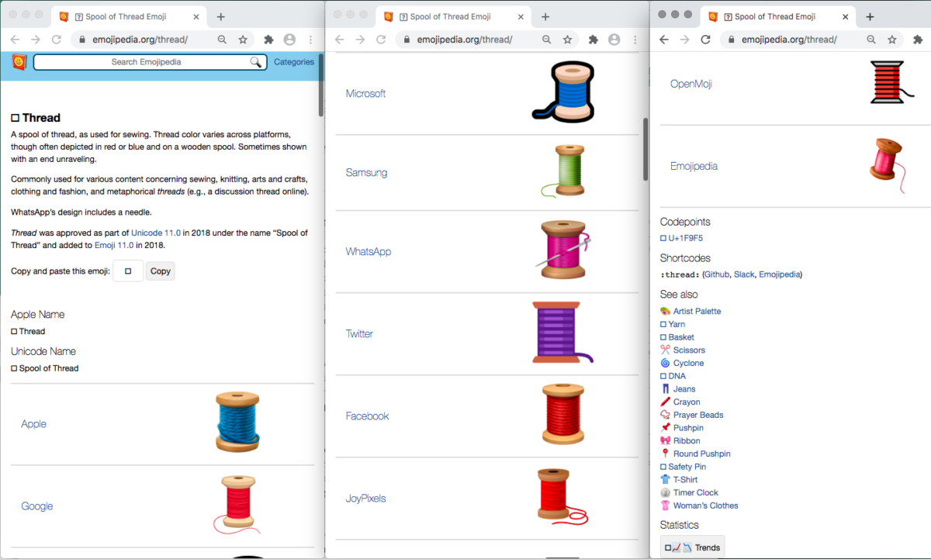
Task: Switch to the Trends tab under Statistics
Action: [693, 547]
